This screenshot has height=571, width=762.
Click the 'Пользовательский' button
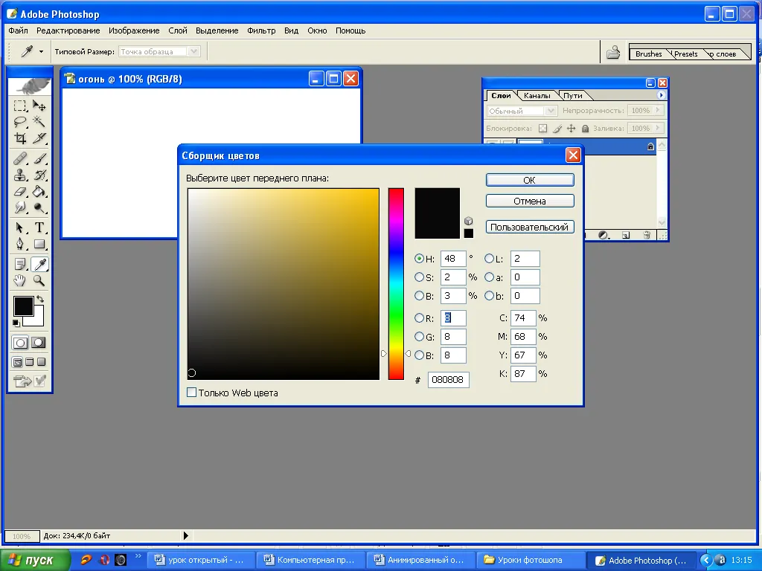529,227
